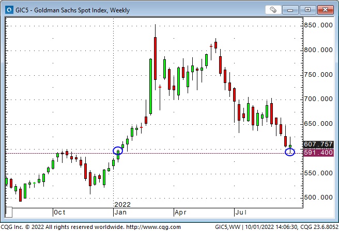339x231 pixels.
Task: Click the 700.000 price axis label
Action: (x=318, y=99)
